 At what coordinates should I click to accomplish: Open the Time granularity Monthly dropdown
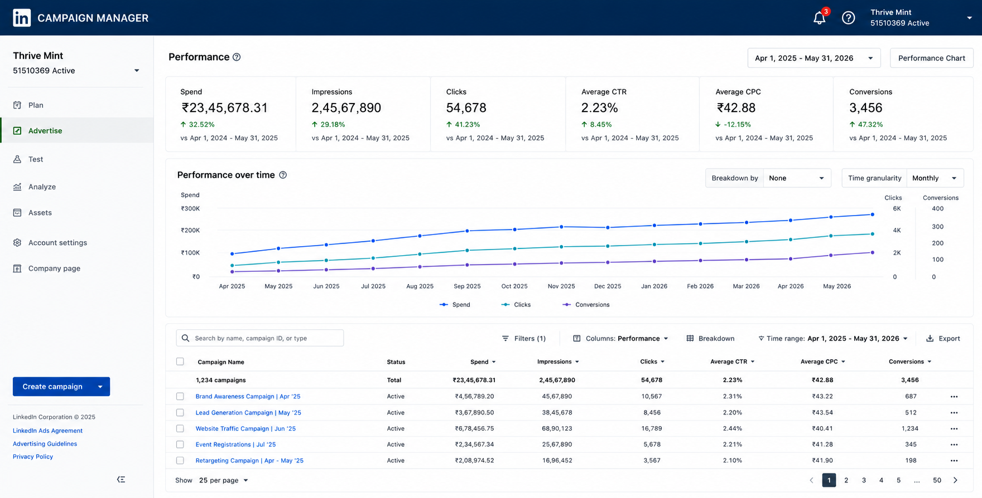pyautogui.click(x=935, y=178)
